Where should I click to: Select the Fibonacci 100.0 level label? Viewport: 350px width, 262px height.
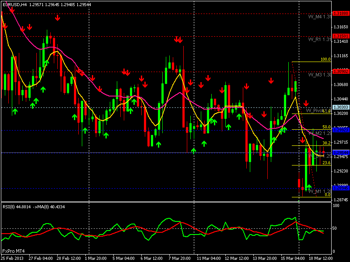coord(325,59)
